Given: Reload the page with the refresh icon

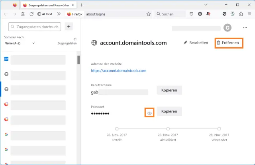Looking at the screenshot, I should [31, 14].
